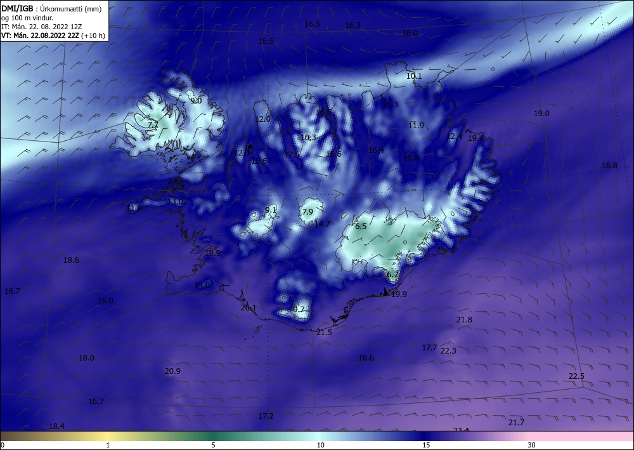Click the 17.5 value on the map
The width and height of the screenshot is (634, 450).
tap(292, 155)
